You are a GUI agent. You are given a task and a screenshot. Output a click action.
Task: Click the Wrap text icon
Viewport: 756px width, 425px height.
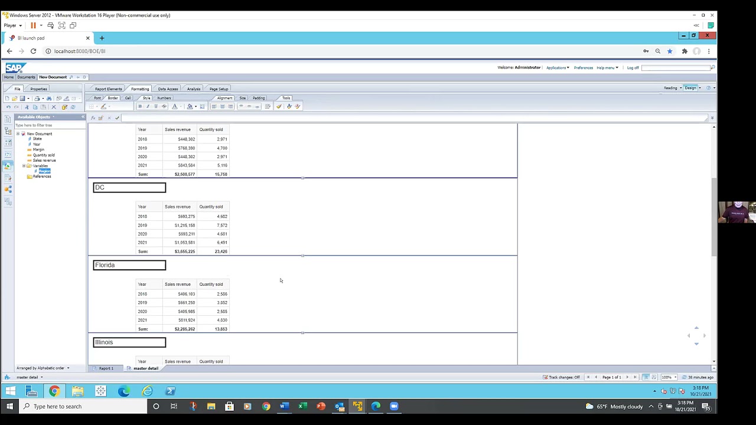(268, 106)
